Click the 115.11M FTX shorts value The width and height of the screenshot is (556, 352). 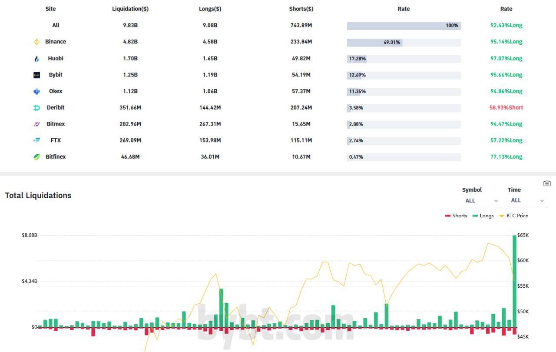point(301,140)
